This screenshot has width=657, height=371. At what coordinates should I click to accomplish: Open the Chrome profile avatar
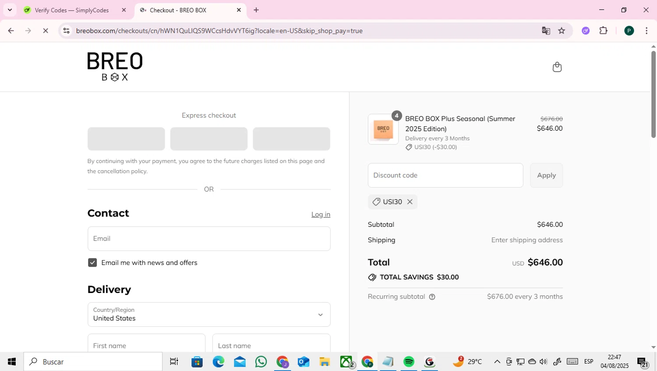click(629, 31)
